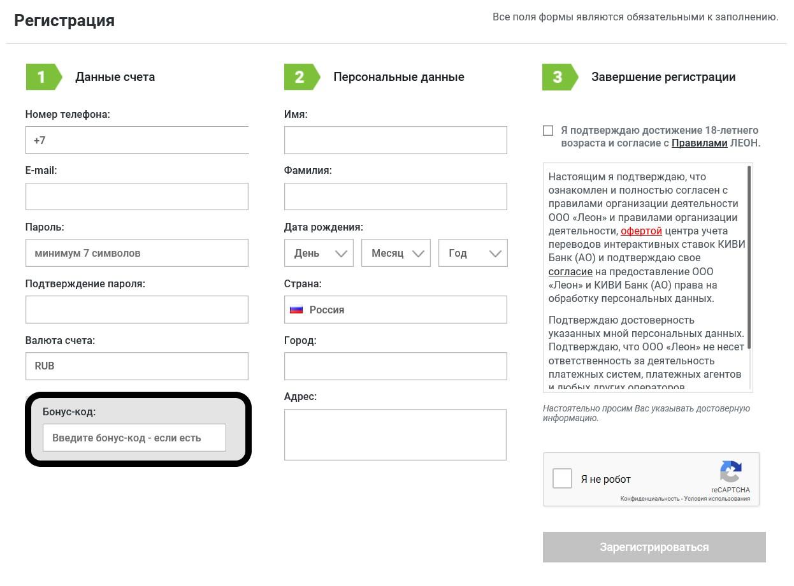Open the День birth day dropdown
Screen dimensions: 794x586
(x=319, y=253)
